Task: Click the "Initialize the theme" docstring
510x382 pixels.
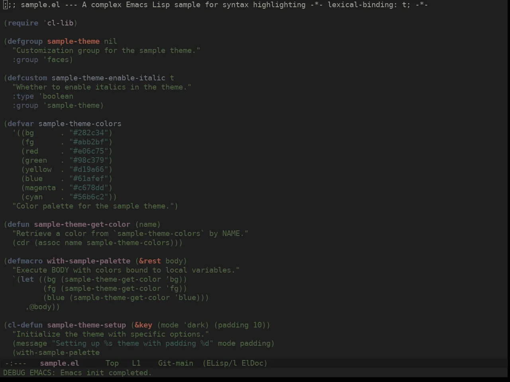Action: point(111,334)
